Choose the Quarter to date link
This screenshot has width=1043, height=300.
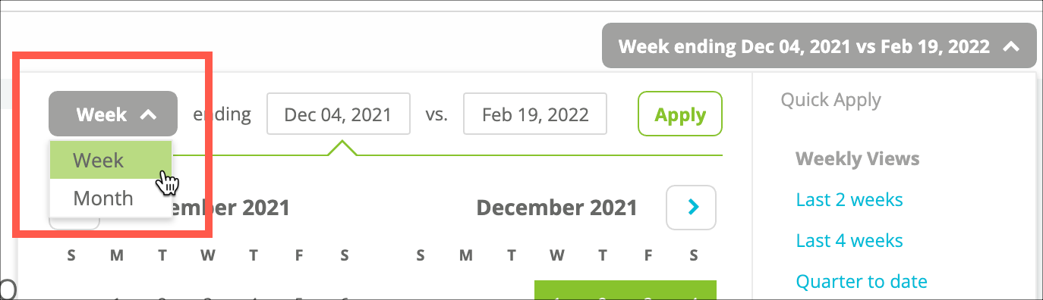coord(862,282)
